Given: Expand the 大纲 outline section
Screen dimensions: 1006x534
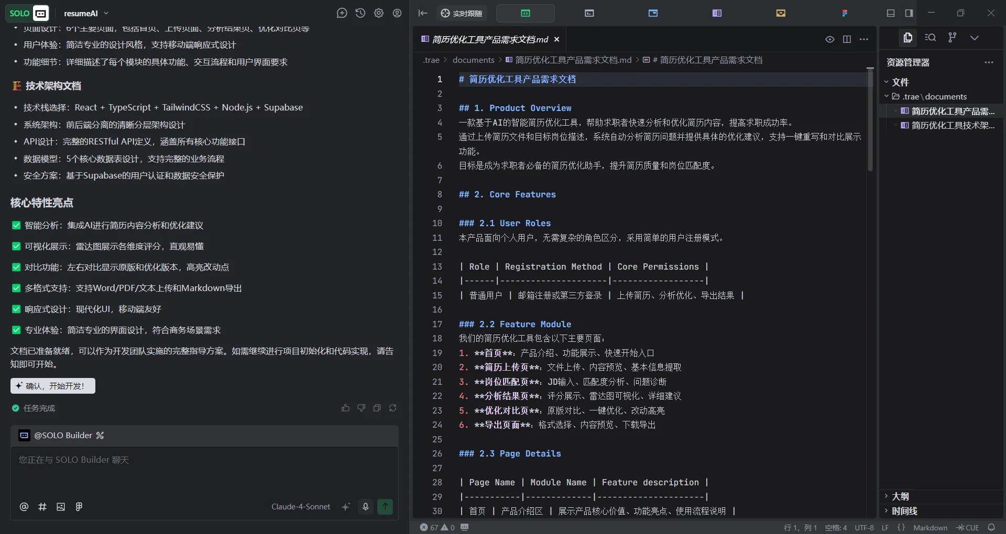Looking at the screenshot, I should point(900,496).
